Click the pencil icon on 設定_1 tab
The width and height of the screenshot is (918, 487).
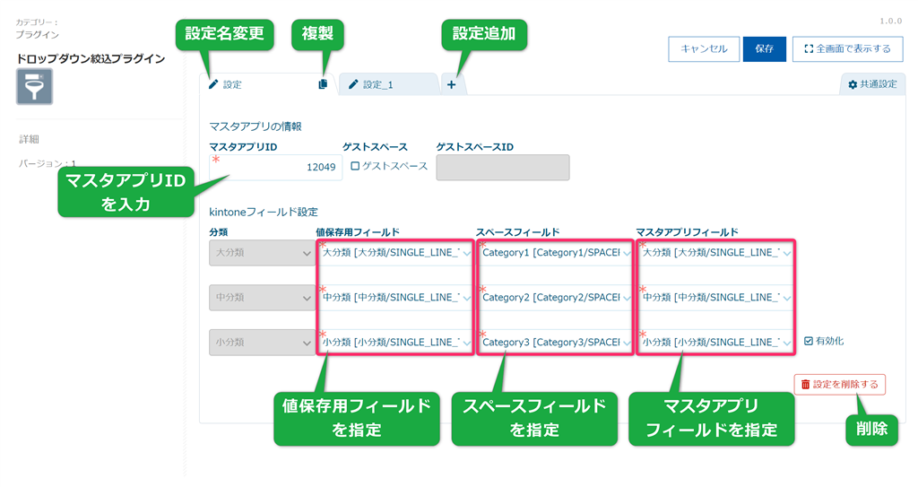[x=353, y=84]
